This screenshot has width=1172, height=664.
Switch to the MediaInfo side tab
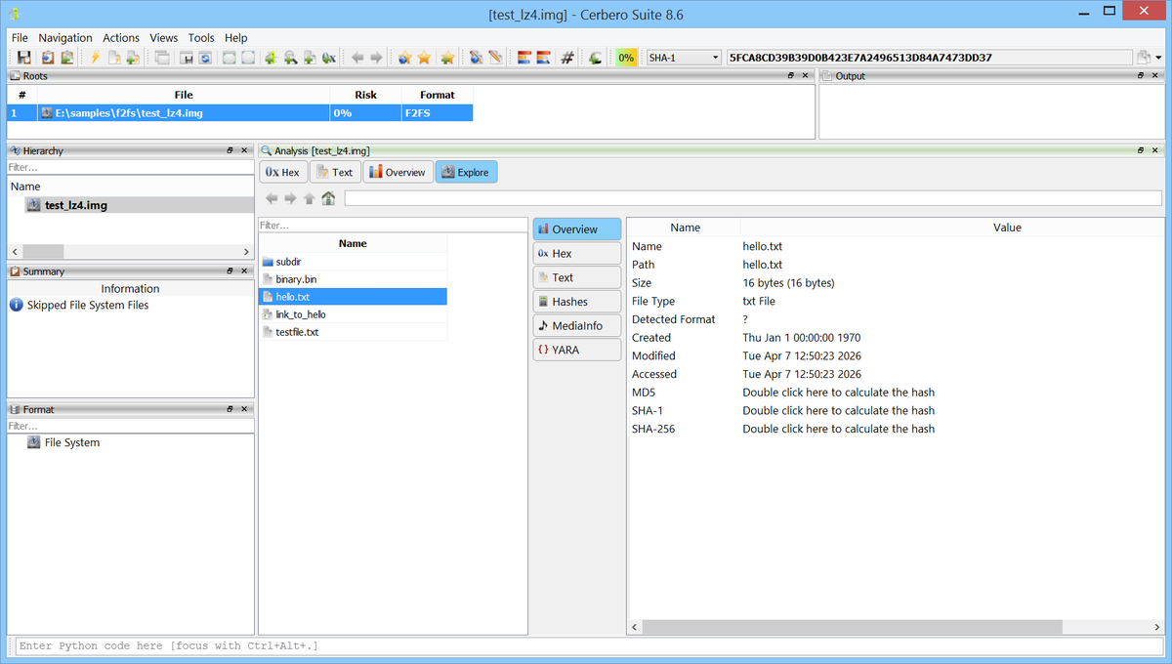(x=577, y=325)
